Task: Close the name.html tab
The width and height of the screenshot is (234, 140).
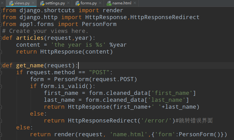Action: point(135,3)
